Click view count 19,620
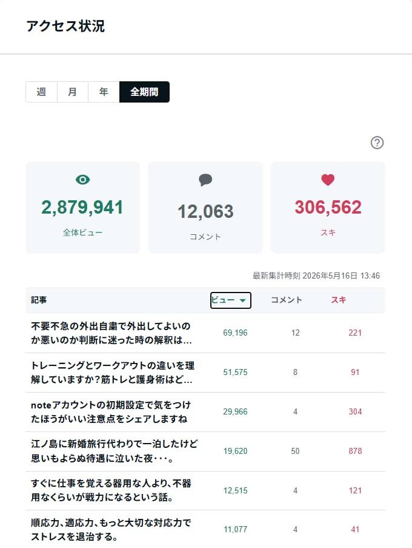 [235, 451]
